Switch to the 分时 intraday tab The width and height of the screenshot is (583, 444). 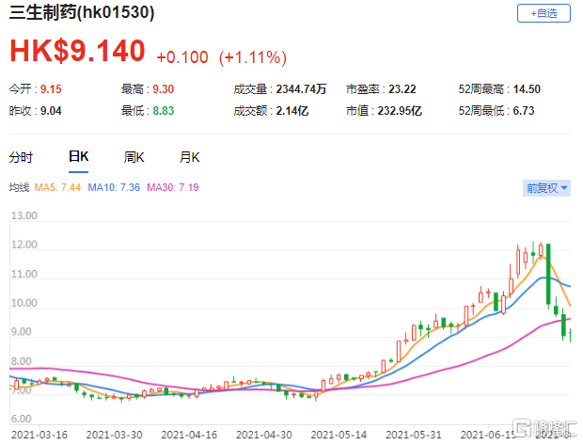coord(21,157)
